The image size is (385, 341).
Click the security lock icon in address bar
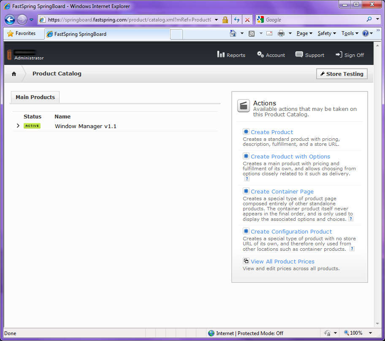point(225,20)
